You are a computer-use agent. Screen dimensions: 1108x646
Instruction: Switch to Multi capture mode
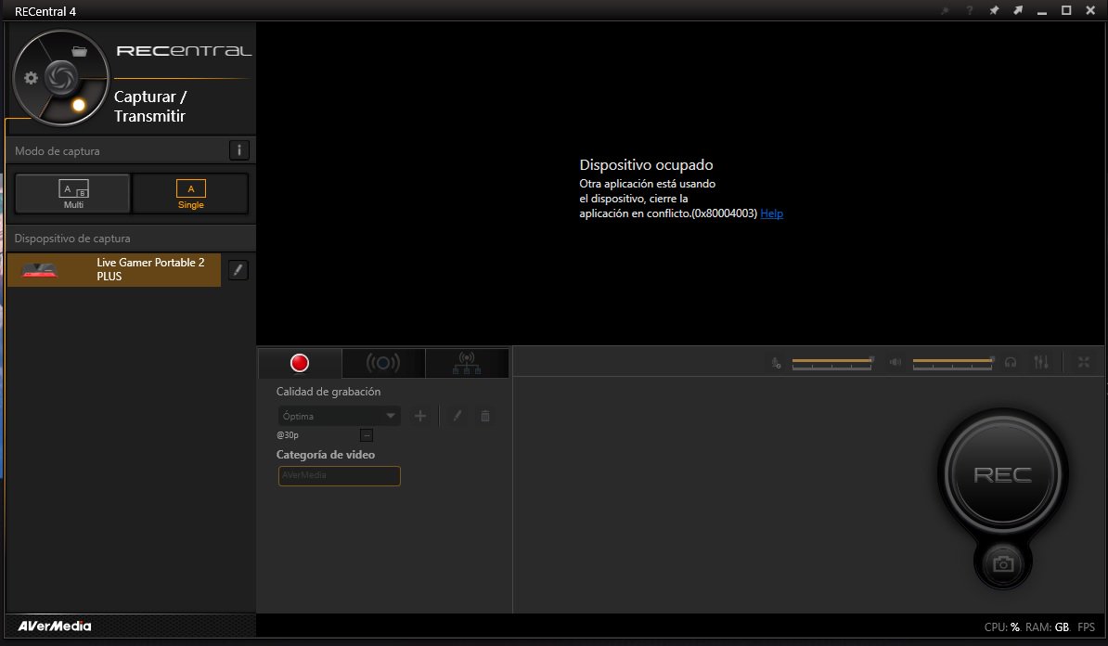[72, 194]
